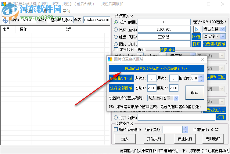The height and width of the screenshot is (154, 230).
Task: Click the mouse cursor coordinate picker icon
Action: (x=196, y=29)
